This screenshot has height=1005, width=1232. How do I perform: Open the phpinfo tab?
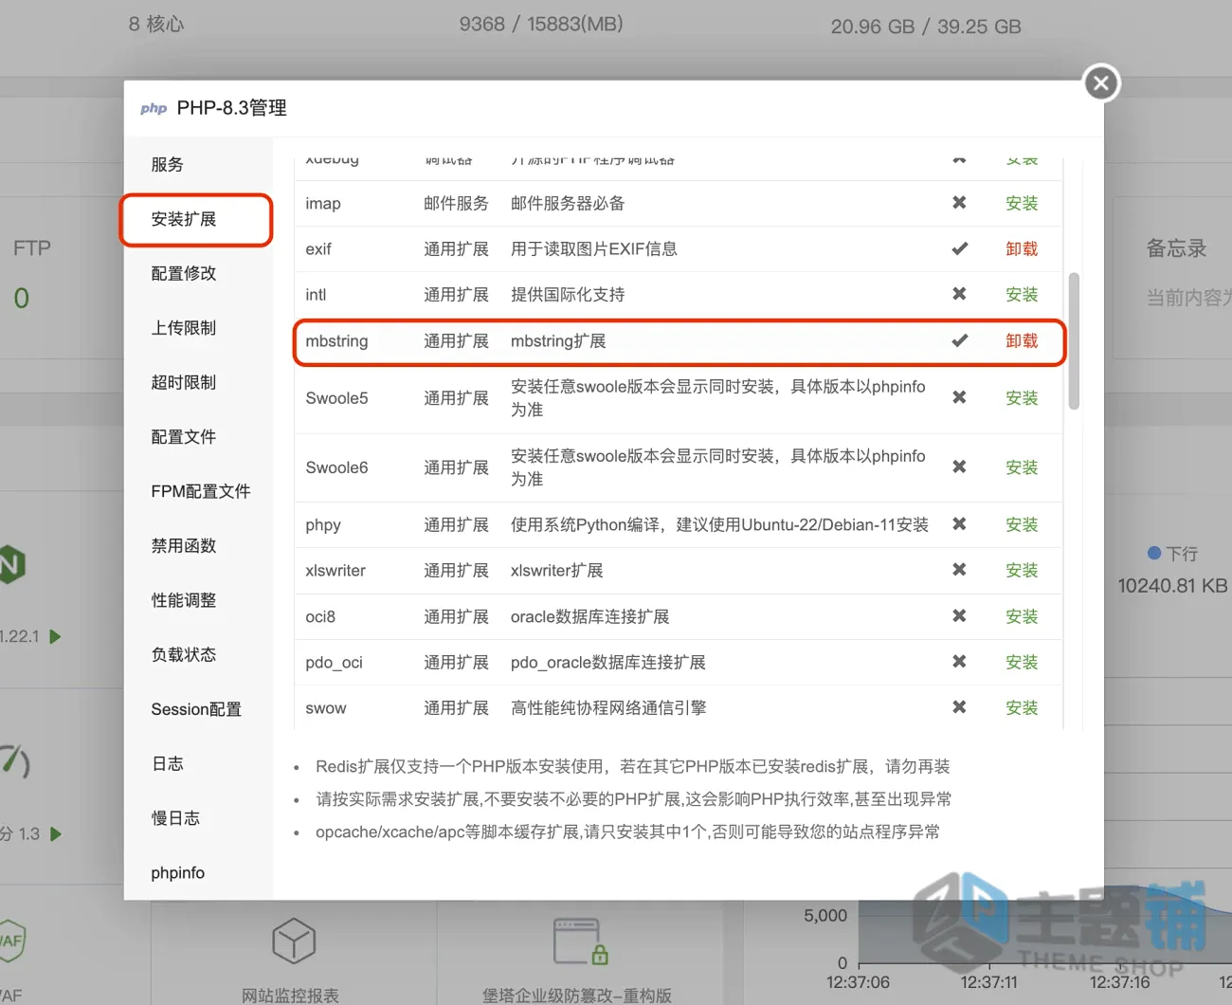178,873
